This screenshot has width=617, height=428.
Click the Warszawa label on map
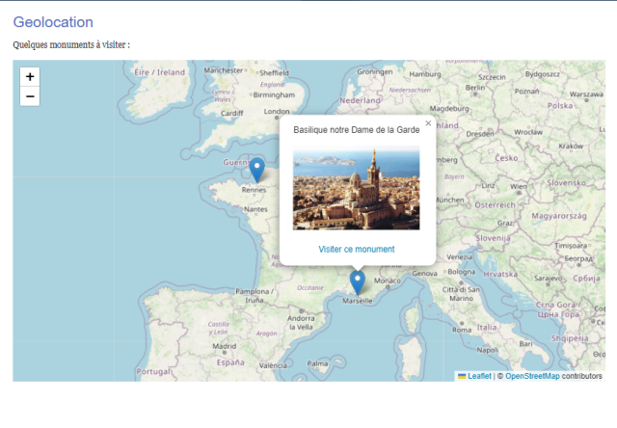click(586, 94)
